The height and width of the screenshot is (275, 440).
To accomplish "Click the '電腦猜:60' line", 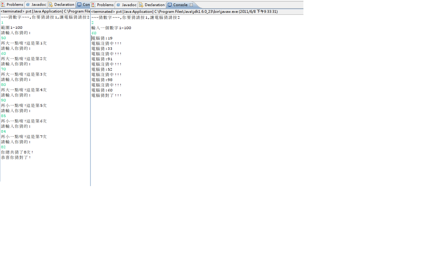I will click(x=102, y=90).
